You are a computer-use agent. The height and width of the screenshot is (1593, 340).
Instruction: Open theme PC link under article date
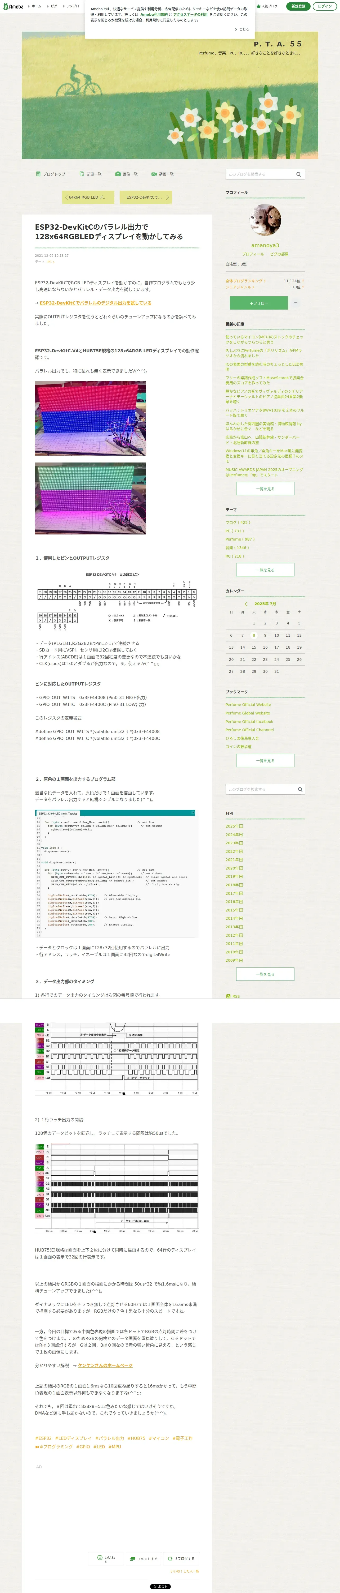[x=51, y=262]
